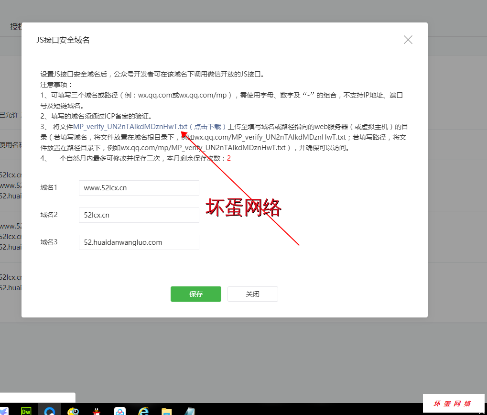
Task: Open File Explorer folder icon in taskbar
Action: tap(166, 411)
